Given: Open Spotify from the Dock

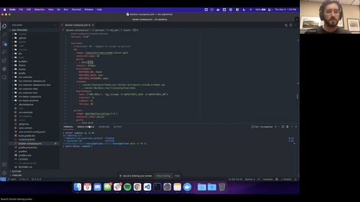Looking at the screenshot, I should (127, 187).
